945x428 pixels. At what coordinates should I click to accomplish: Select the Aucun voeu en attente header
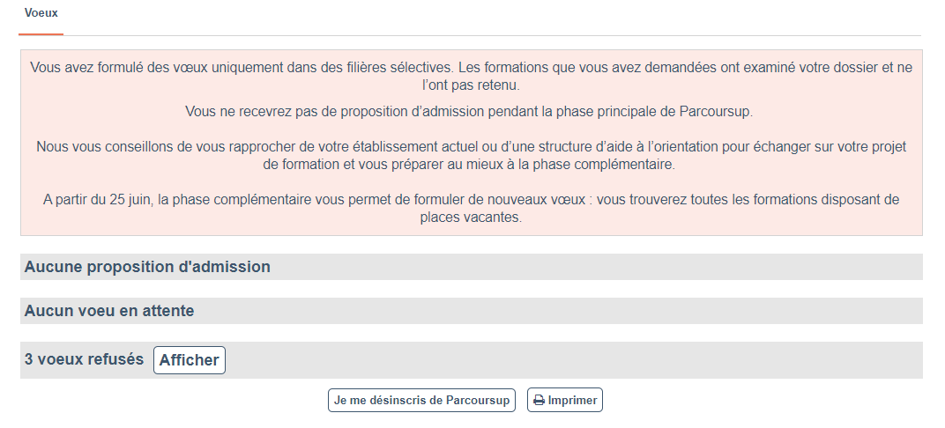click(x=109, y=311)
